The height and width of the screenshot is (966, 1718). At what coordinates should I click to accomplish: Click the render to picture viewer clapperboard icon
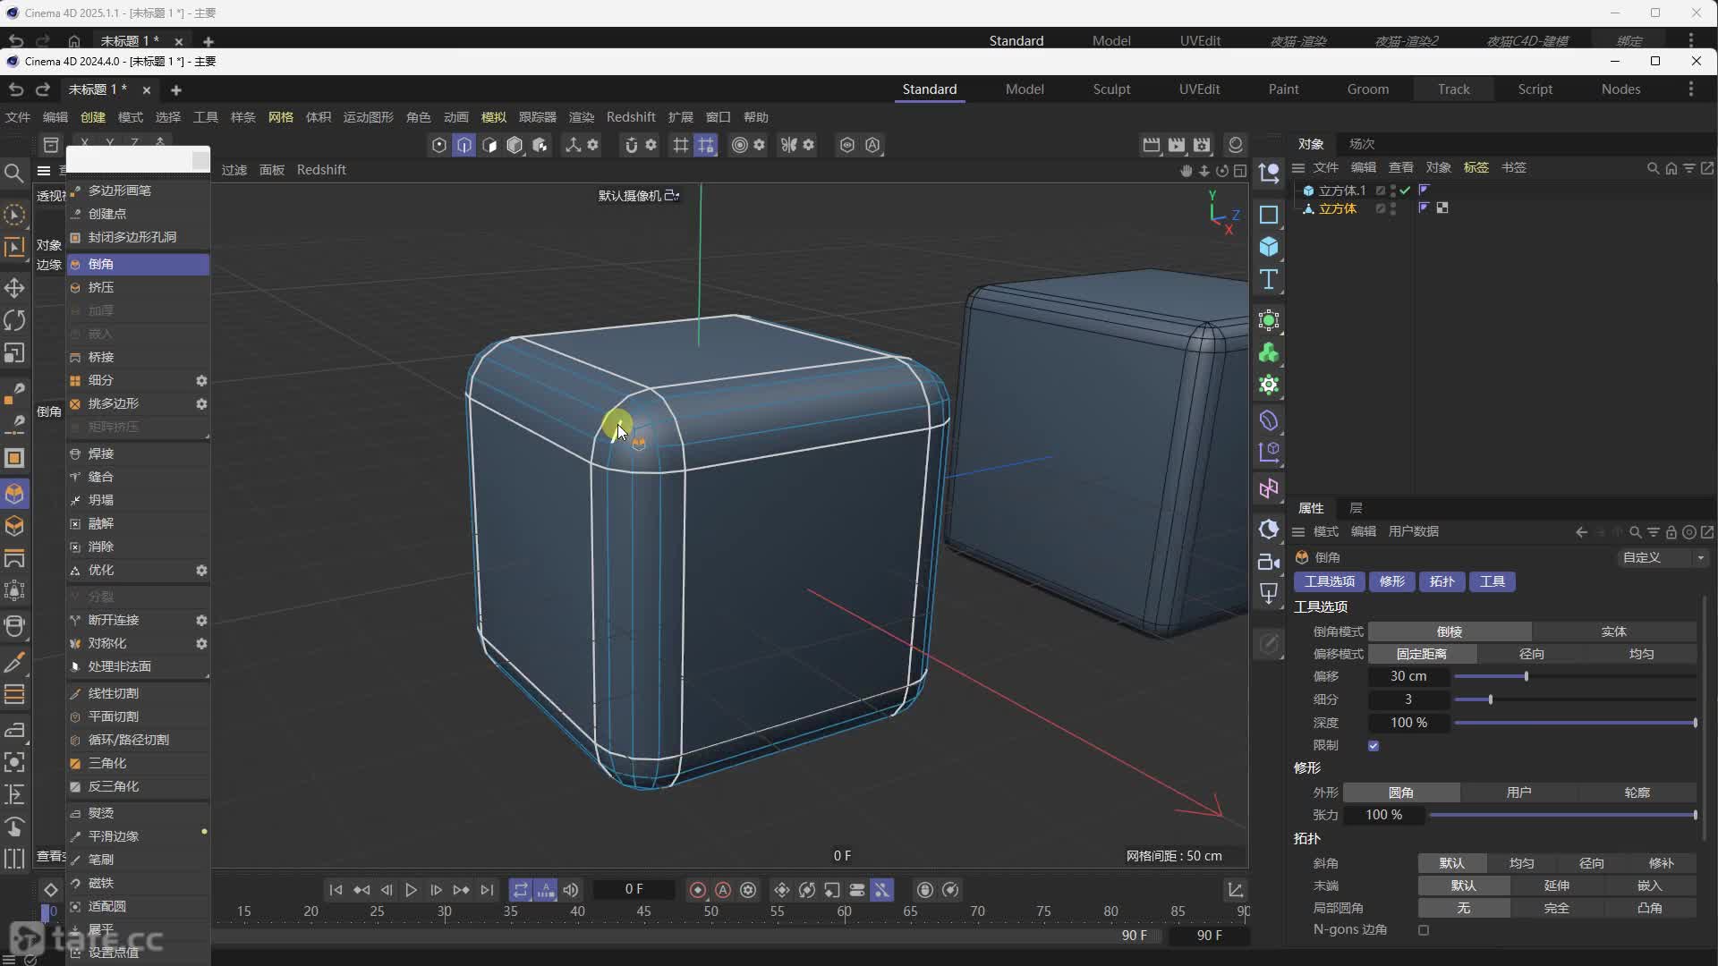1177,145
